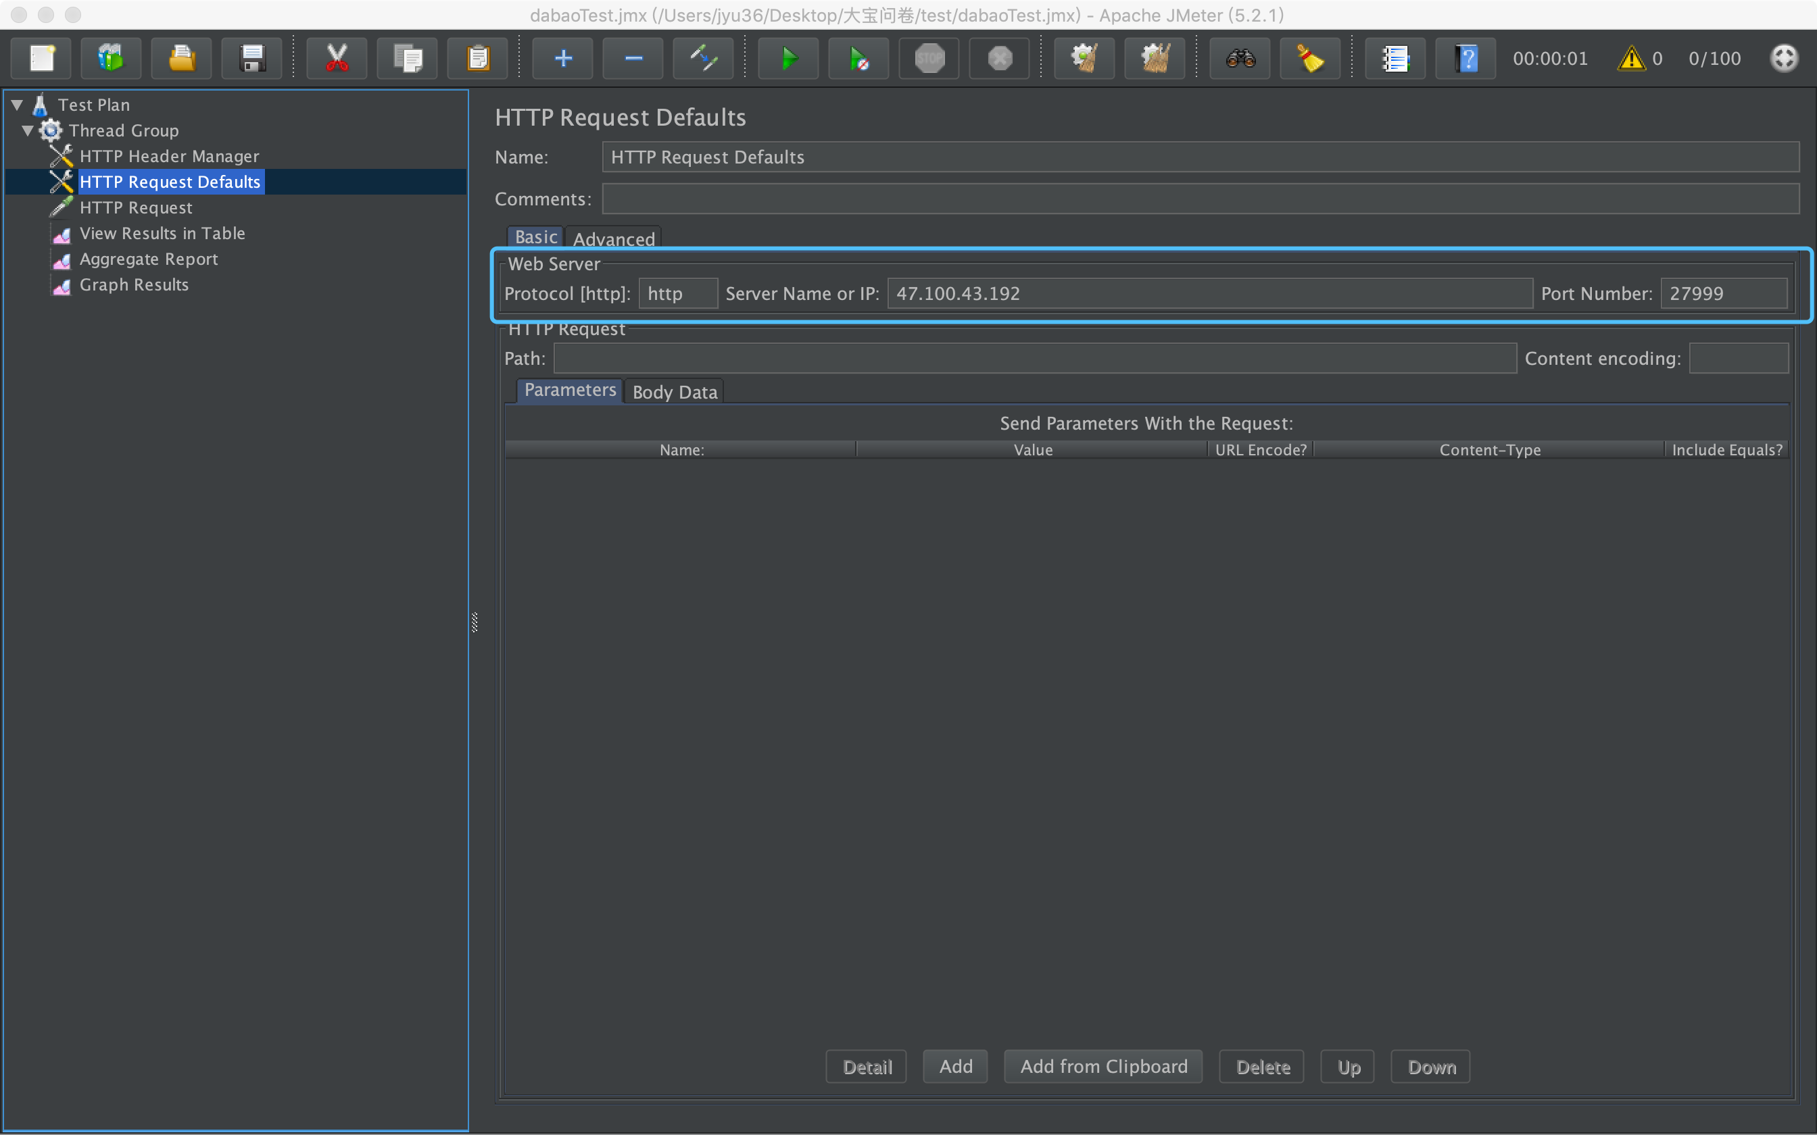
Task: Switch to the Advanced tab
Action: [x=614, y=238]
